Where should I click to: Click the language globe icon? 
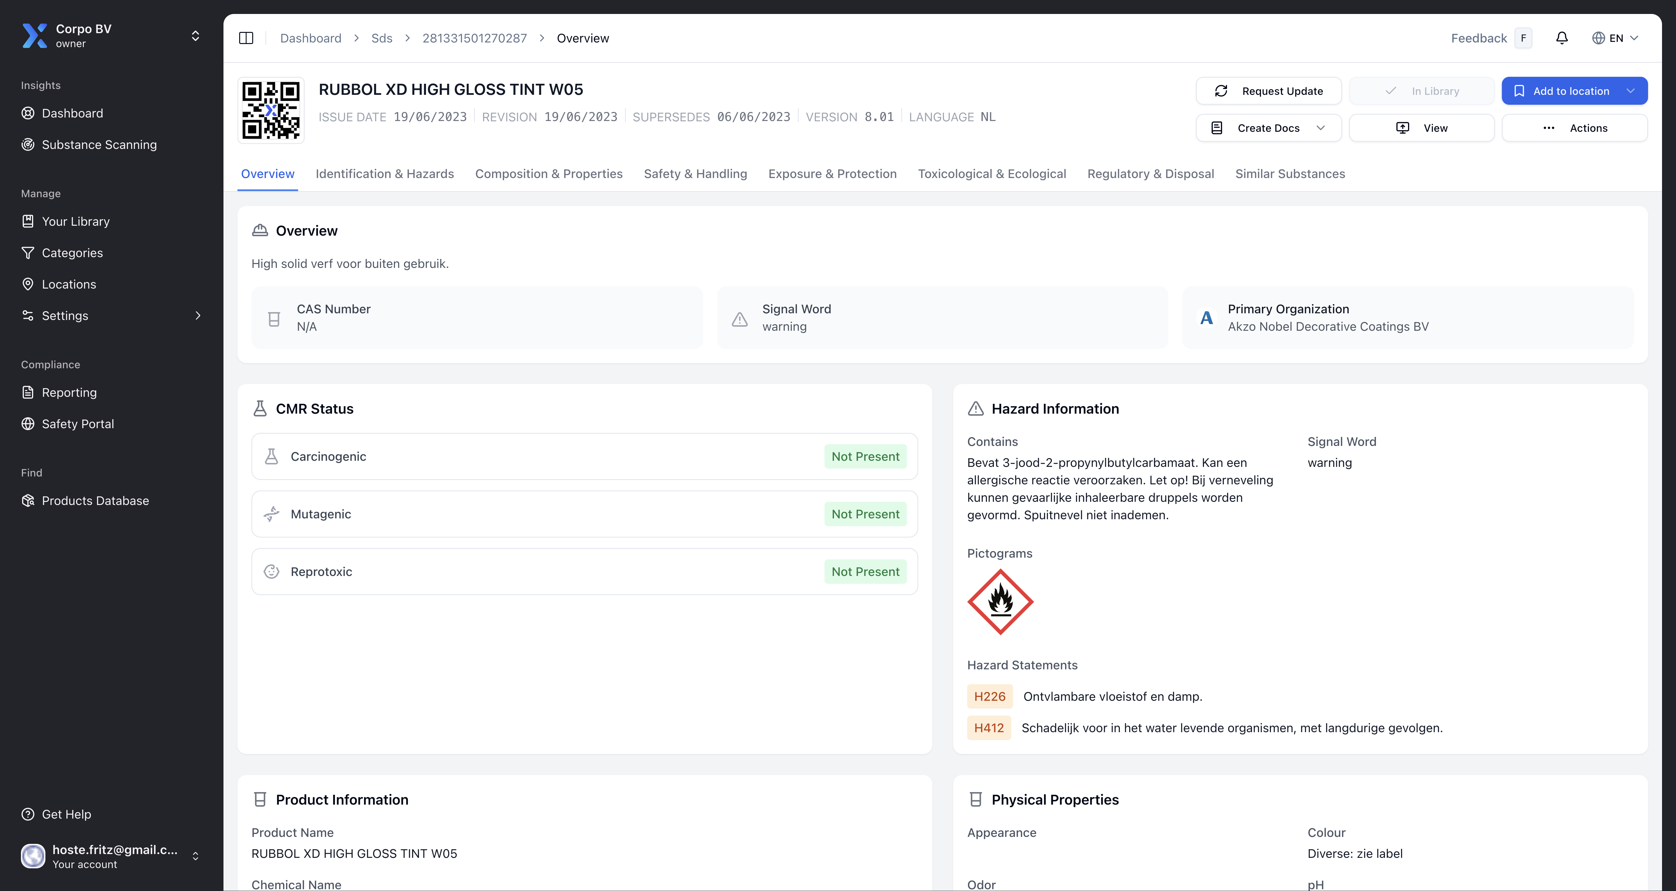pos(1599,38)
